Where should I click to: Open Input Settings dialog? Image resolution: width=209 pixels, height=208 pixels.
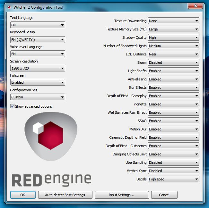(122, 195)
